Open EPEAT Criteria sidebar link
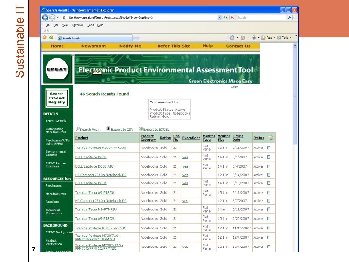Viewport: 349px width, 262px height. coord(56,121)
